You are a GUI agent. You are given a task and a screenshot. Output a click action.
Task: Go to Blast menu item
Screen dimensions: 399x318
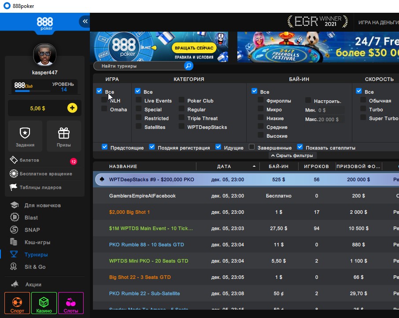point(31,218)
